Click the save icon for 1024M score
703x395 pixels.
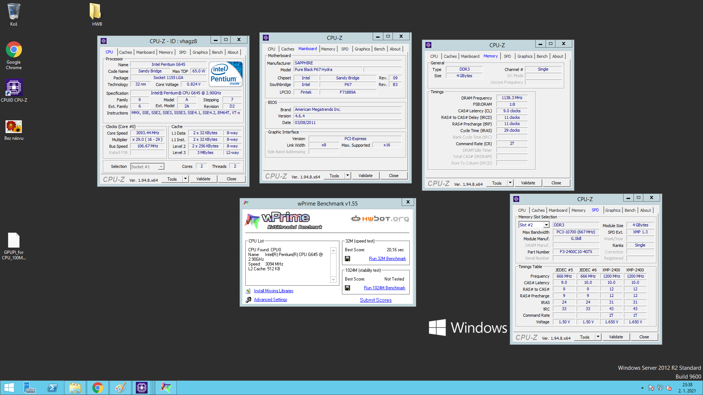(347, 288)
